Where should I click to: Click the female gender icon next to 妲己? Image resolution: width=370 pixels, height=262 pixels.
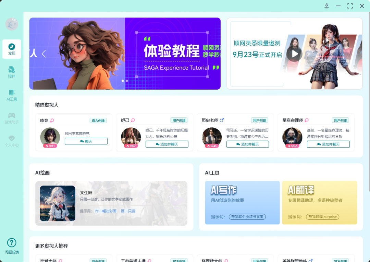133,121
